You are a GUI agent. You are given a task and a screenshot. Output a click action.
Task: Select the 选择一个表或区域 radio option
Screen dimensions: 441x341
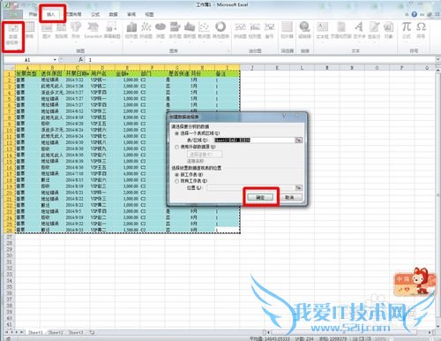click(x=176, y=133)
